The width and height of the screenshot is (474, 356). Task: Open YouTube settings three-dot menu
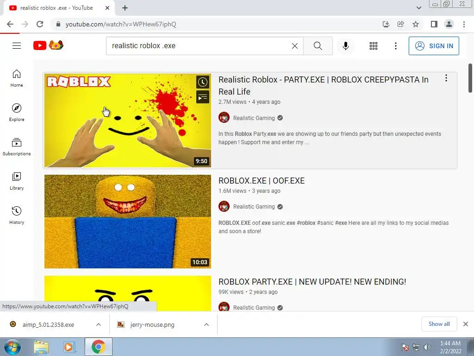pos(395,46)
